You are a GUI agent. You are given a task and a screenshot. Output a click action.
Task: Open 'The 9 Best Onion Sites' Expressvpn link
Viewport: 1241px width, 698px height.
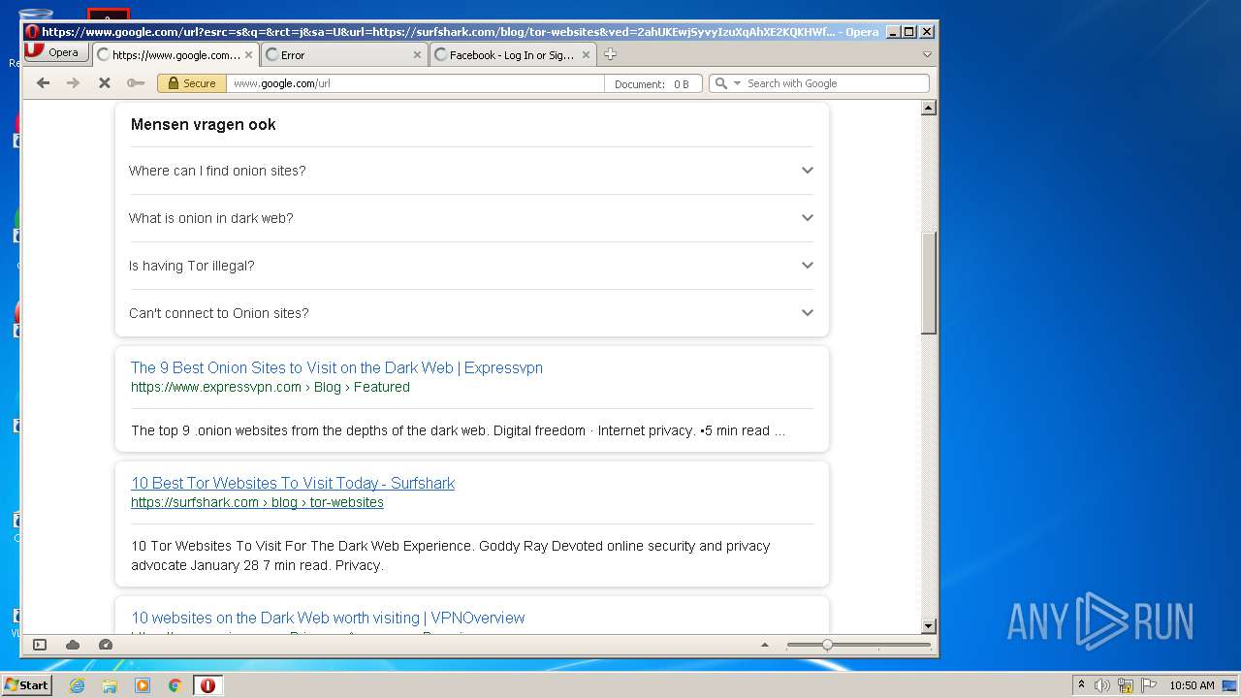[336, 368]
